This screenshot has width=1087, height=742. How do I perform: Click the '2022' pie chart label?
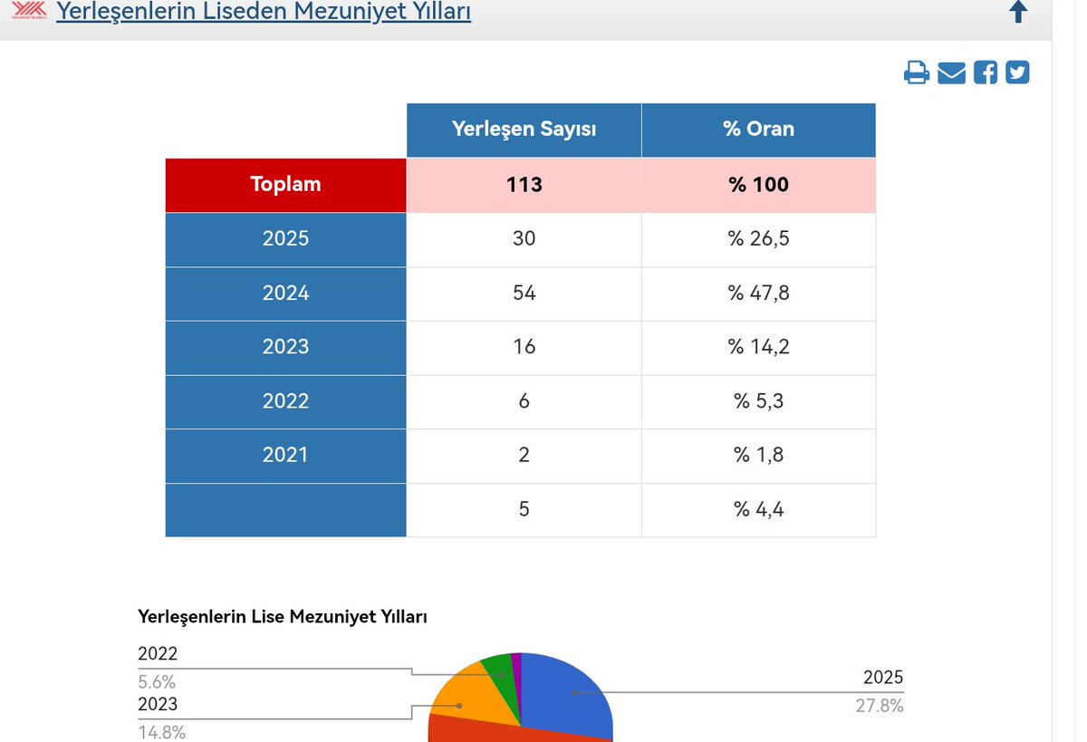coord(158,653)
